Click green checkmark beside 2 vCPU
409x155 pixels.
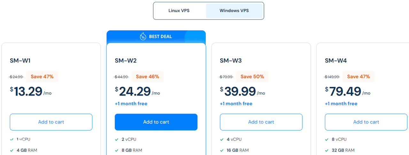[x=117, y=139]
